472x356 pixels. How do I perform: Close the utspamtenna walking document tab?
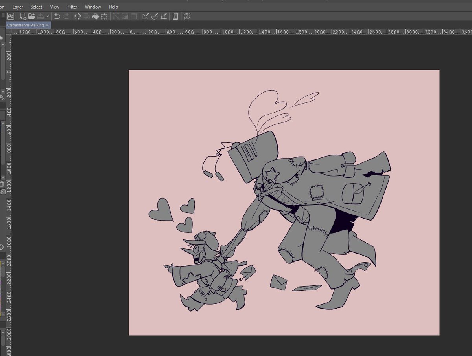47,25
